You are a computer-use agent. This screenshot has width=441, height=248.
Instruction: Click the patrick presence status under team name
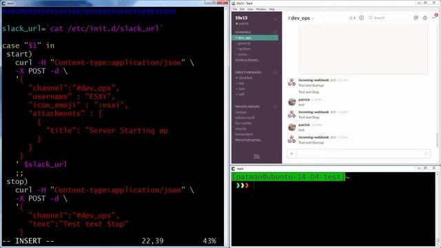(x=242, y=23)
